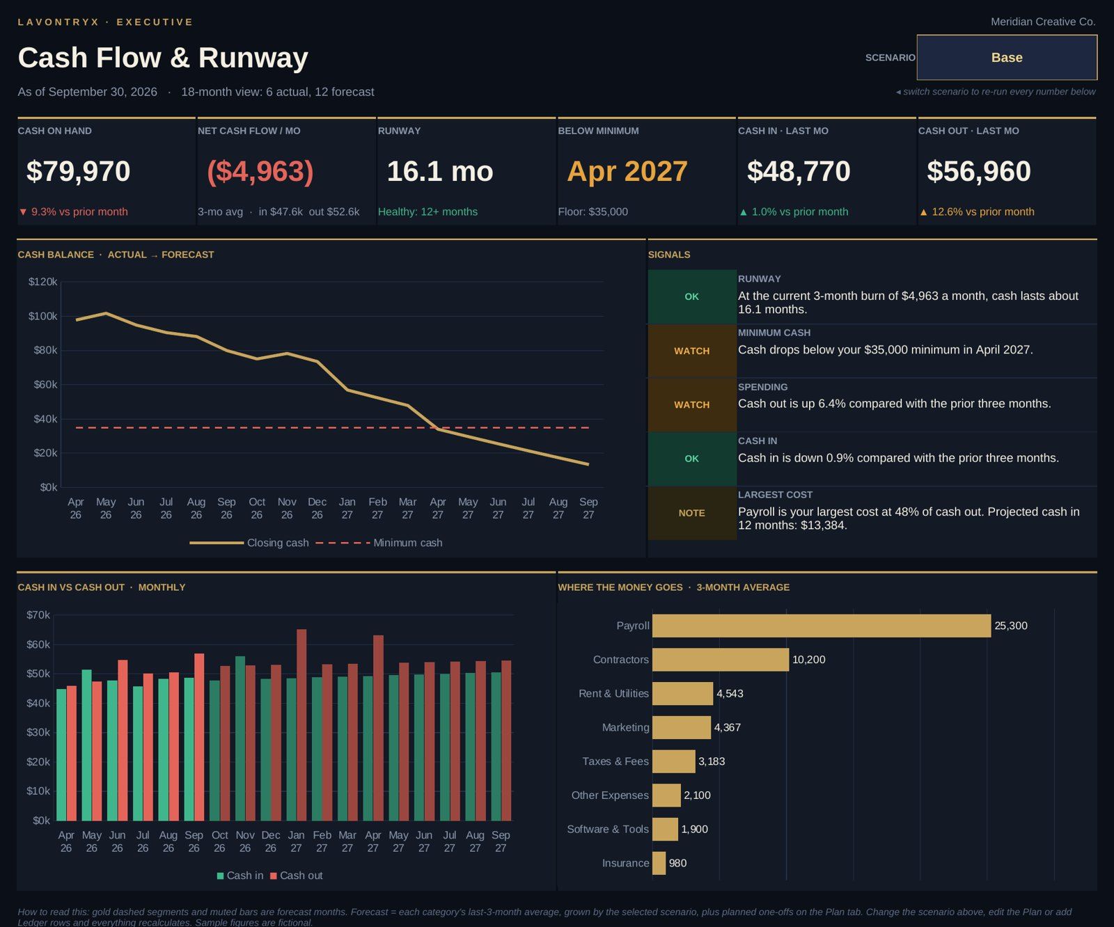Click the 12.6% vs prior month indicator
1114x927 pixels.
click(977, 212)
